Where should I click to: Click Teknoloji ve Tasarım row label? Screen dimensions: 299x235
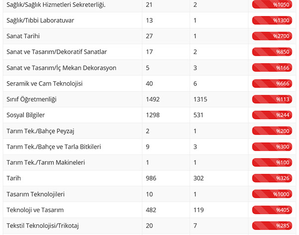pyautogui.click(x=35, y=210)
